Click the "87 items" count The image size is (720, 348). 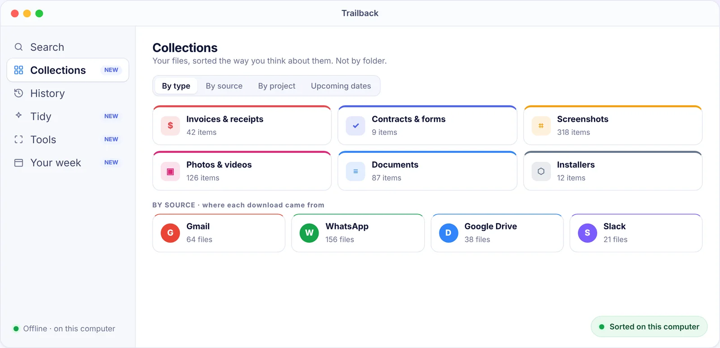tap(387, 178)
